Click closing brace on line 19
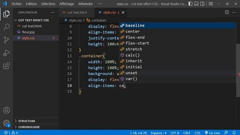 click(80, 91)
